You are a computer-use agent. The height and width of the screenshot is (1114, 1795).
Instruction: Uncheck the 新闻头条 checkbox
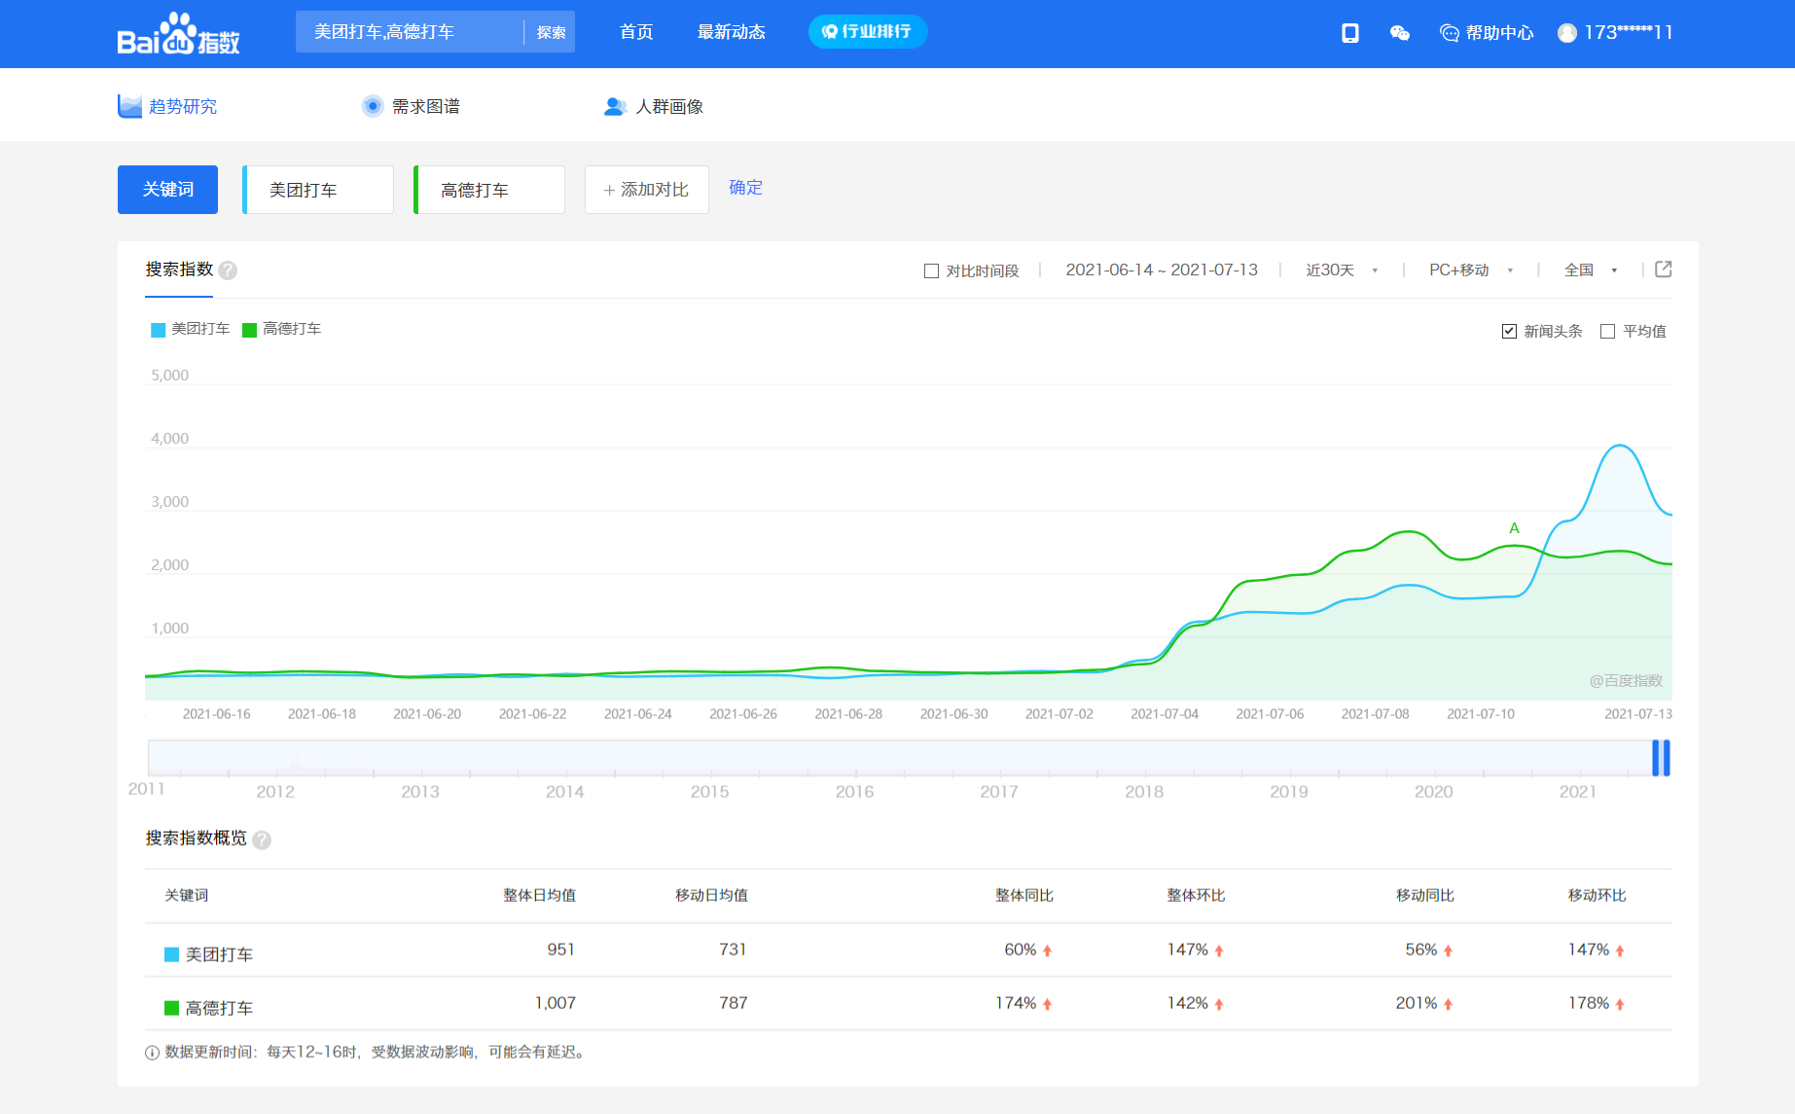[1509, 331]
